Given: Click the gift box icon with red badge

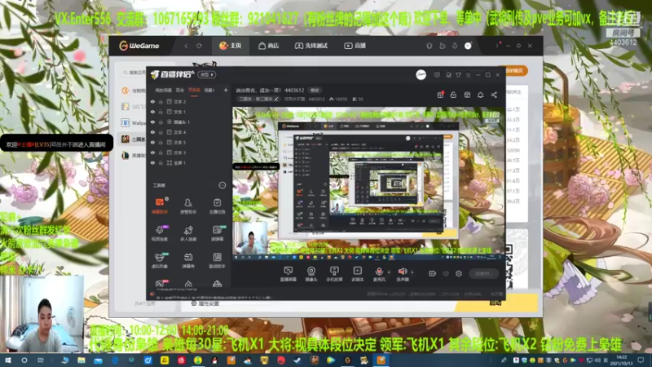Looking at the screenshot, I should click(440, 95).
